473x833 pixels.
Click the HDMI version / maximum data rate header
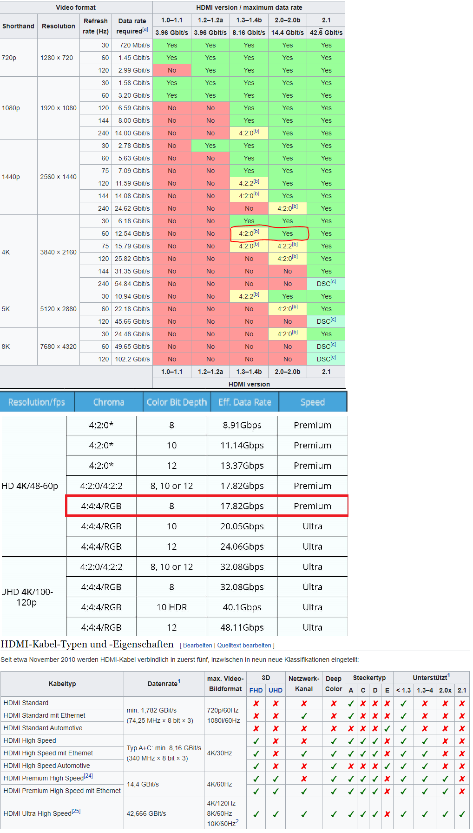coord(249,7)
